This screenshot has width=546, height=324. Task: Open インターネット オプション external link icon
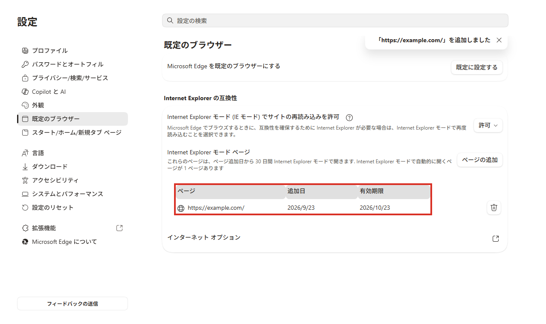click(496, 239)
